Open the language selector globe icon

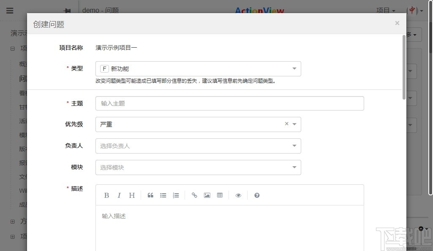[411, 10]
